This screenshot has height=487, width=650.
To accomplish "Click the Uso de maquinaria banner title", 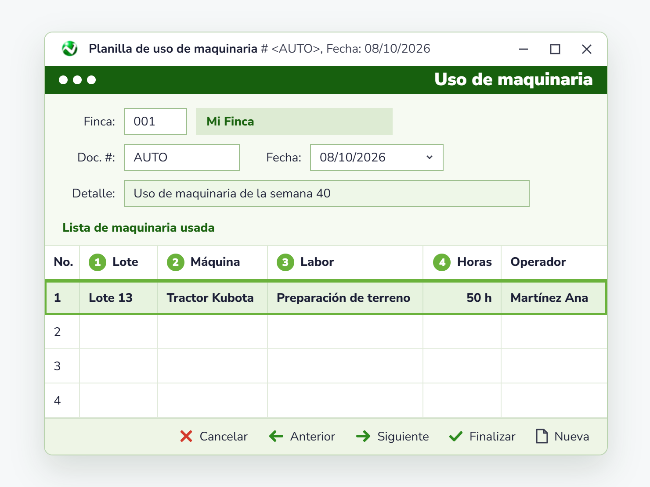I will tap(513, 79).
